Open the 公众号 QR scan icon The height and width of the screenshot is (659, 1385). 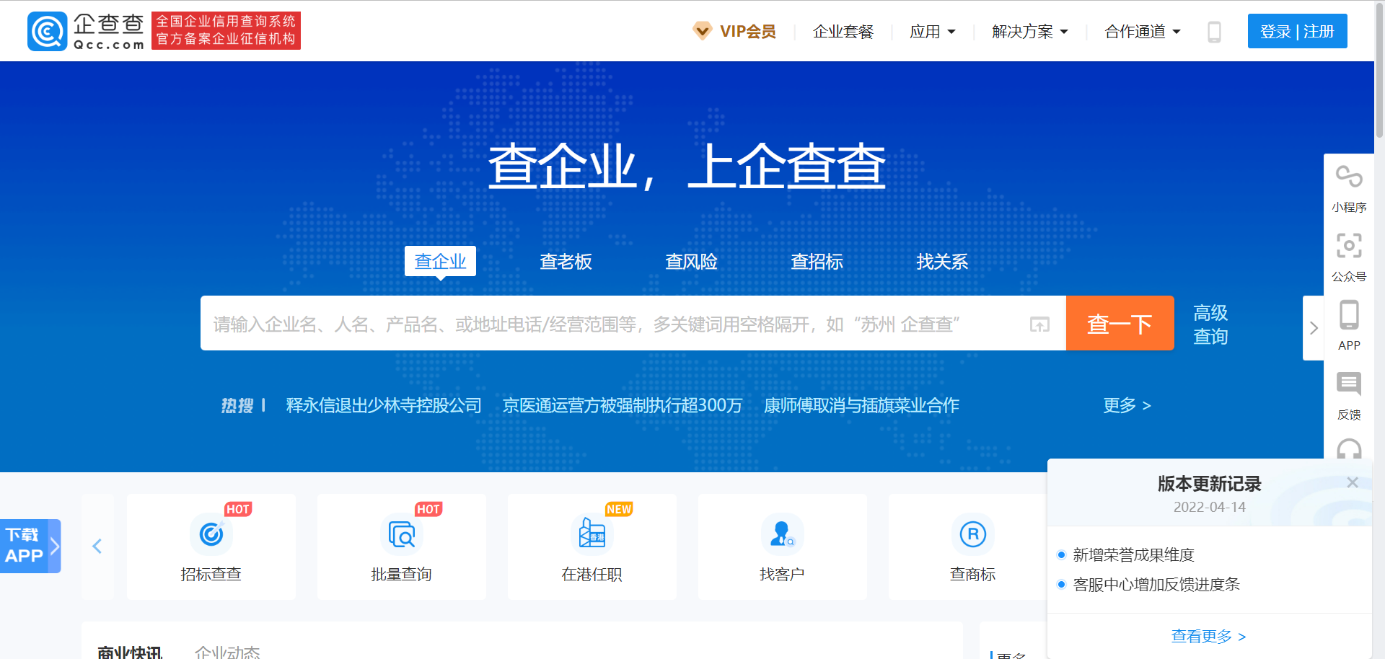click(x=1349, y=246)
